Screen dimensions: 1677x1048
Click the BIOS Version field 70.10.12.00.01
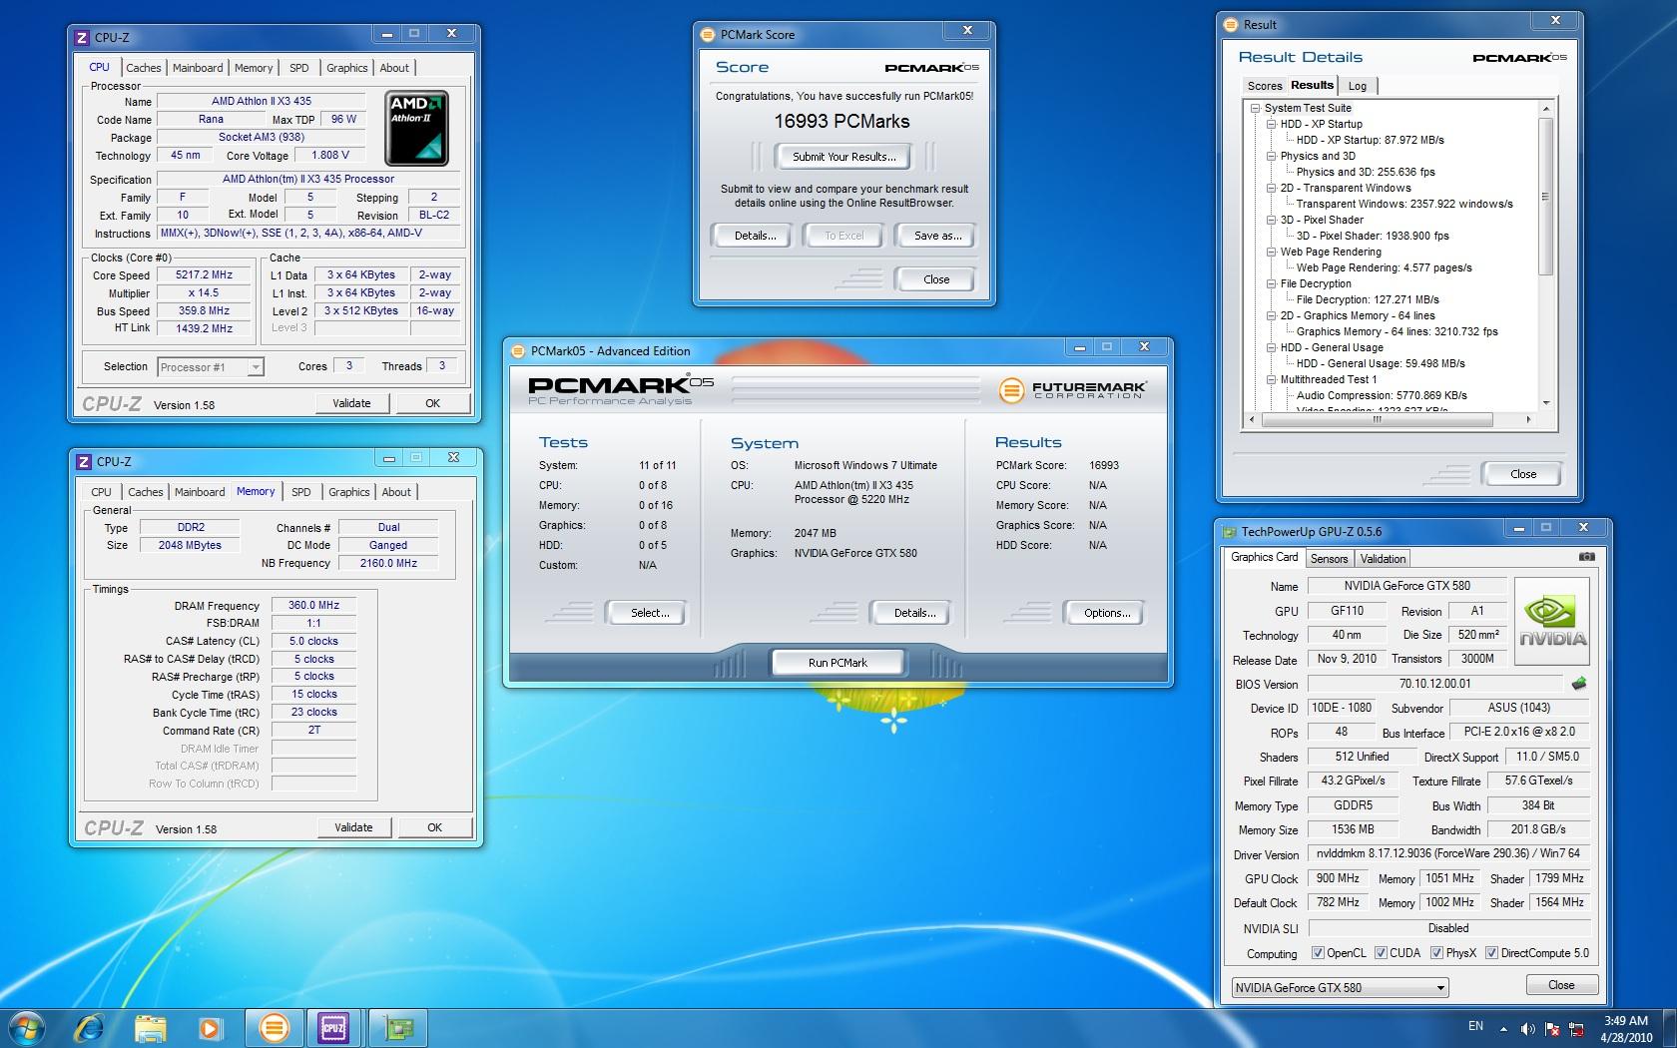click(1435, 684)
